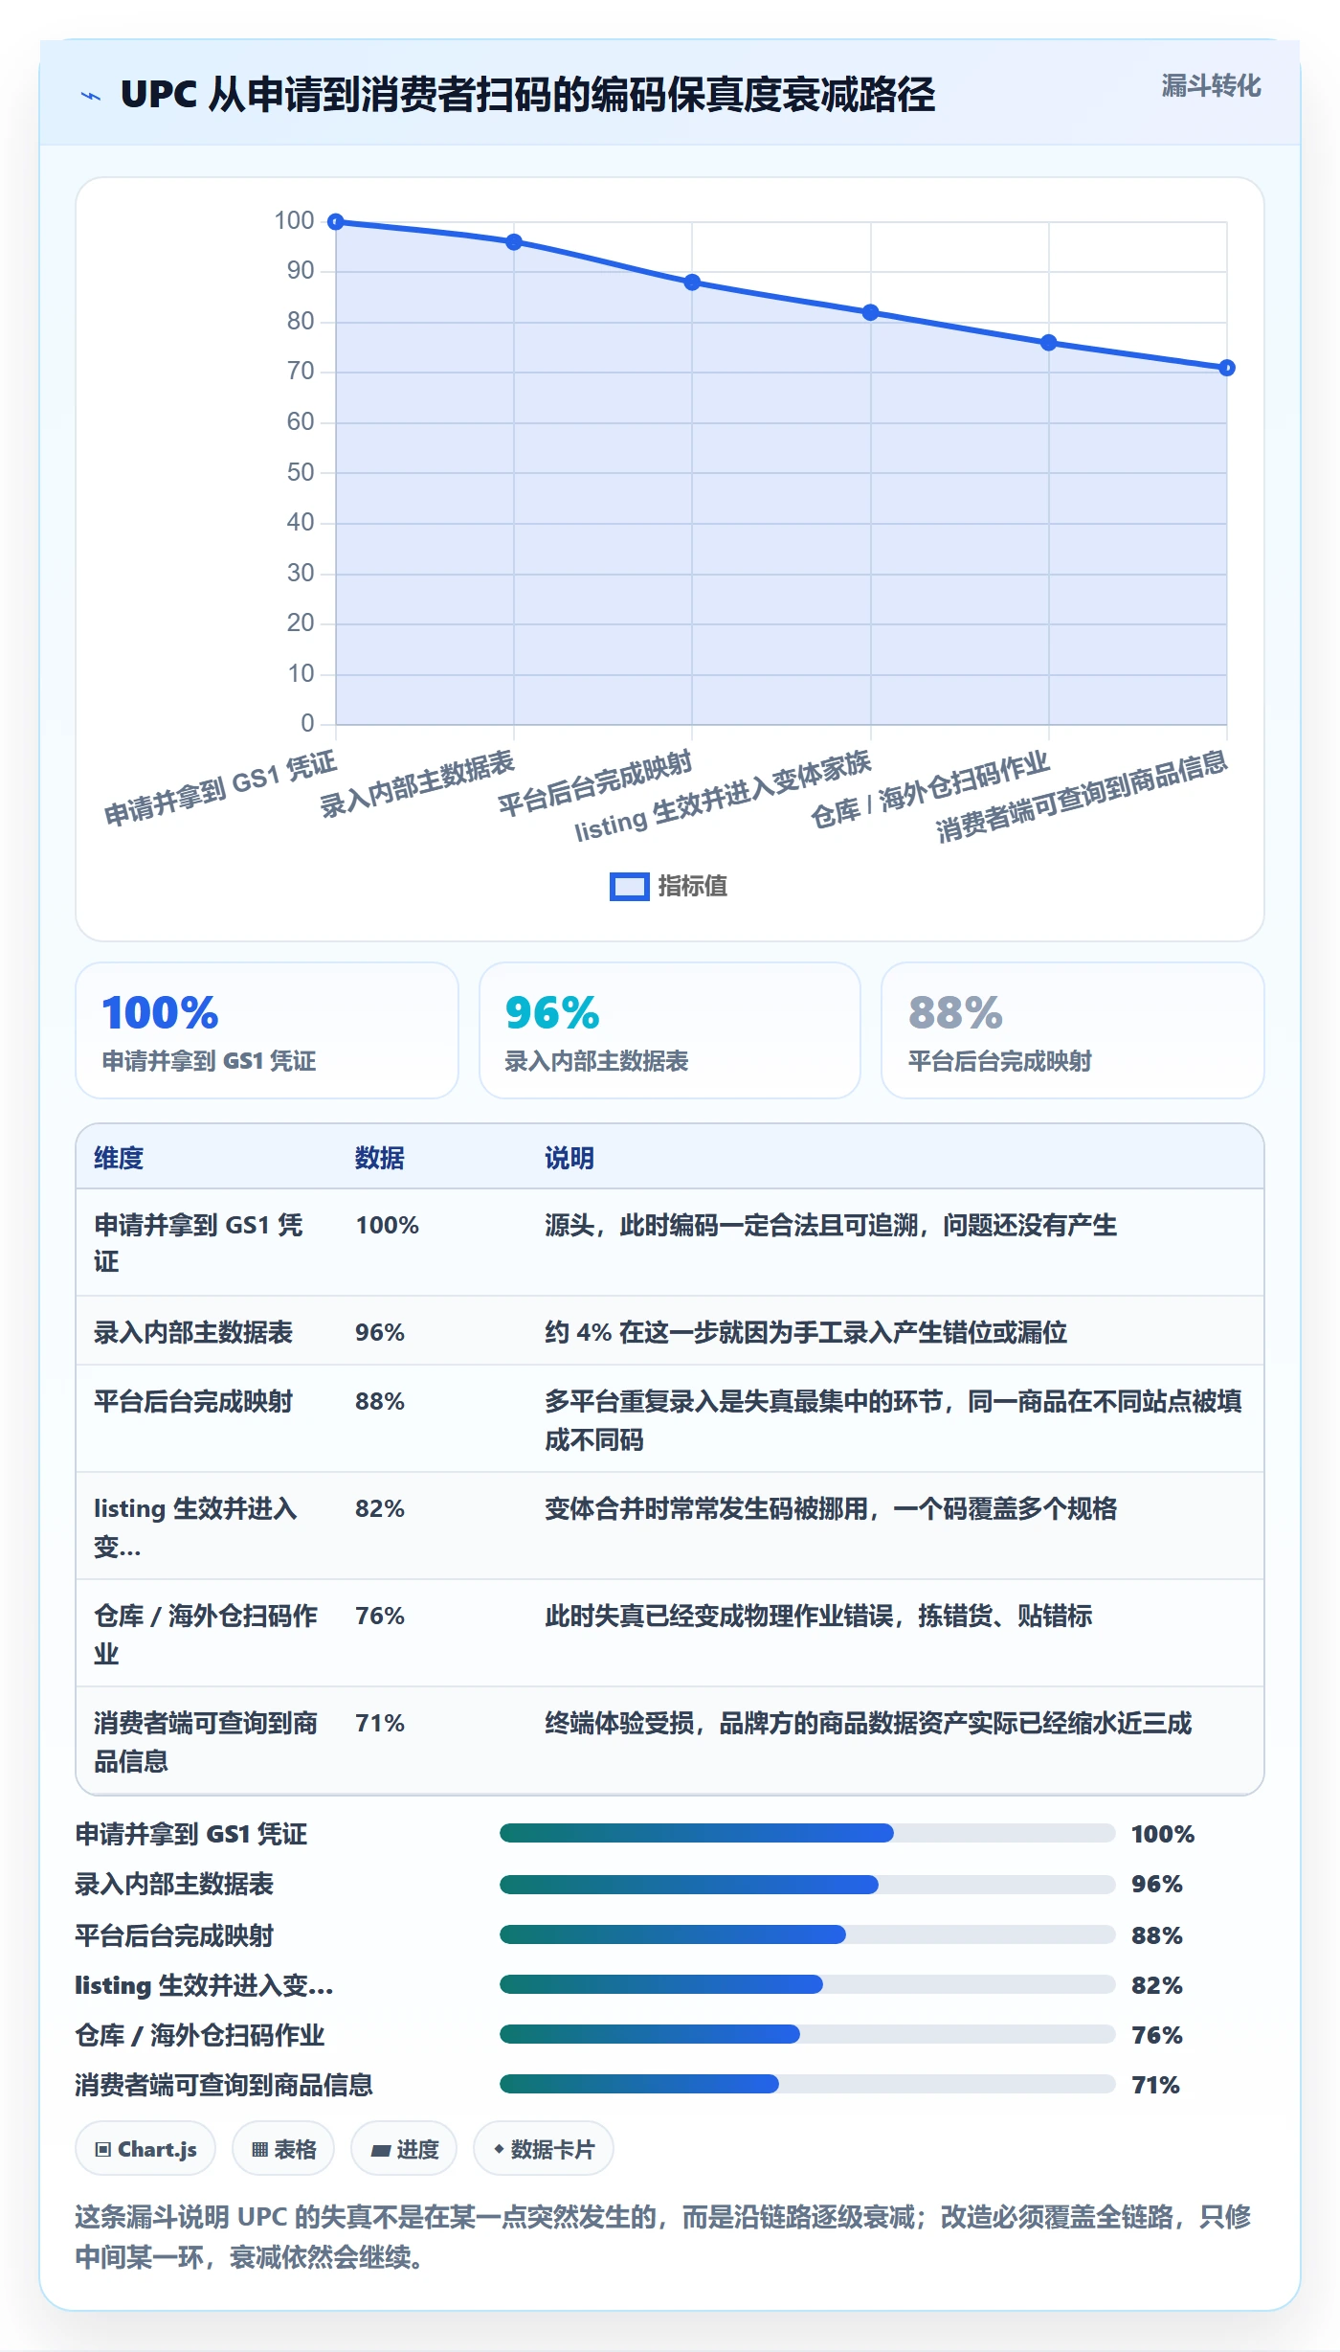Click table cell listing 生效并进入变...
The height and width of the screenshot is (2352, 1340).
click(196, 1527)
